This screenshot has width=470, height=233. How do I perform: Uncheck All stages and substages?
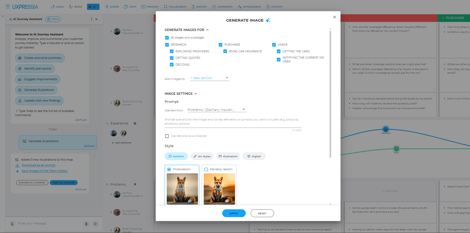(167, 38)
